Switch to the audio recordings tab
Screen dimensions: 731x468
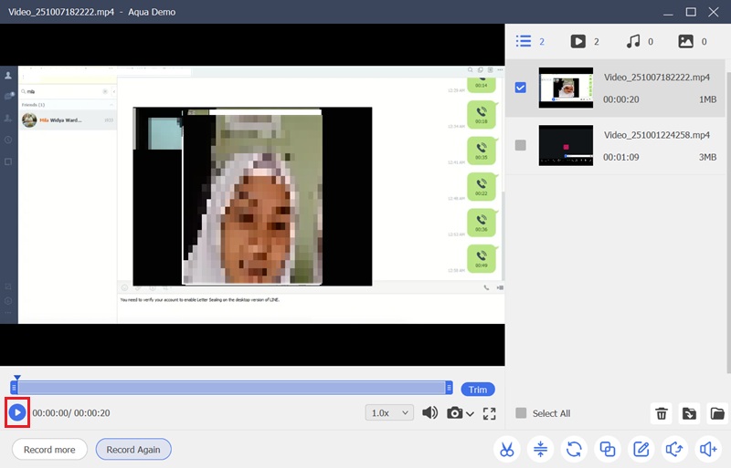click(632, 41)
